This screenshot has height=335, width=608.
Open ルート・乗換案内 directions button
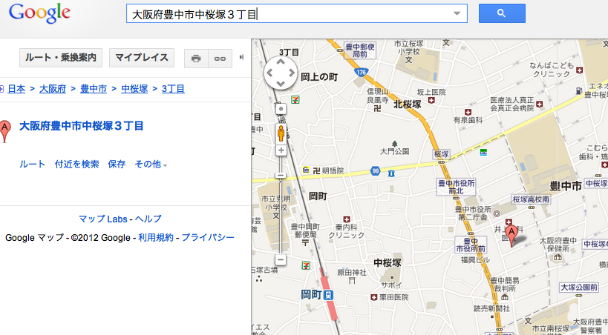[x=61, y=58]
